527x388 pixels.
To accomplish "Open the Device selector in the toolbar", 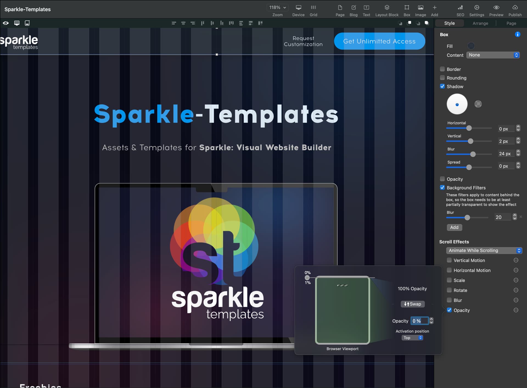I will (298, 8).
